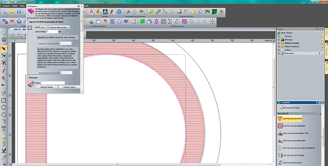Toggle rightmost Percursos light bulb
The width and height of the screenshot is (328, 166).
(323, 53)
